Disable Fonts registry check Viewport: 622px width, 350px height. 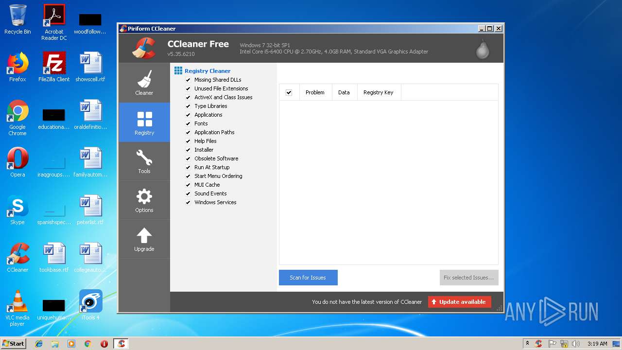(188, 123)
